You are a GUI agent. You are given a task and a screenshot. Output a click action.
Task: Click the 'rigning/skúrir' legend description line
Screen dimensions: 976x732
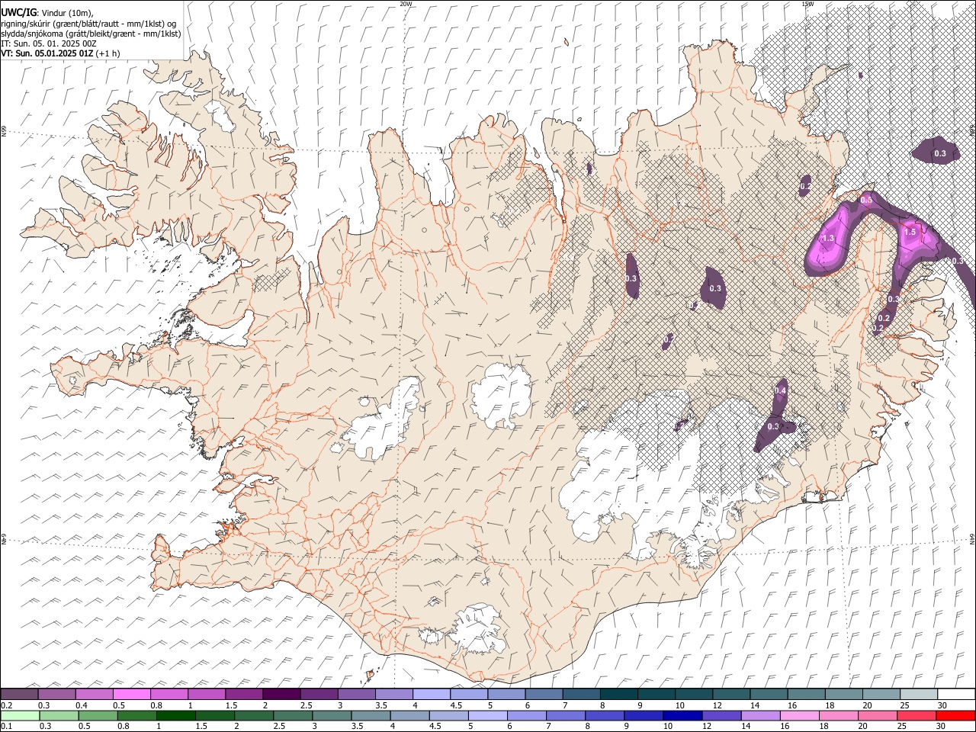[88, 23]
